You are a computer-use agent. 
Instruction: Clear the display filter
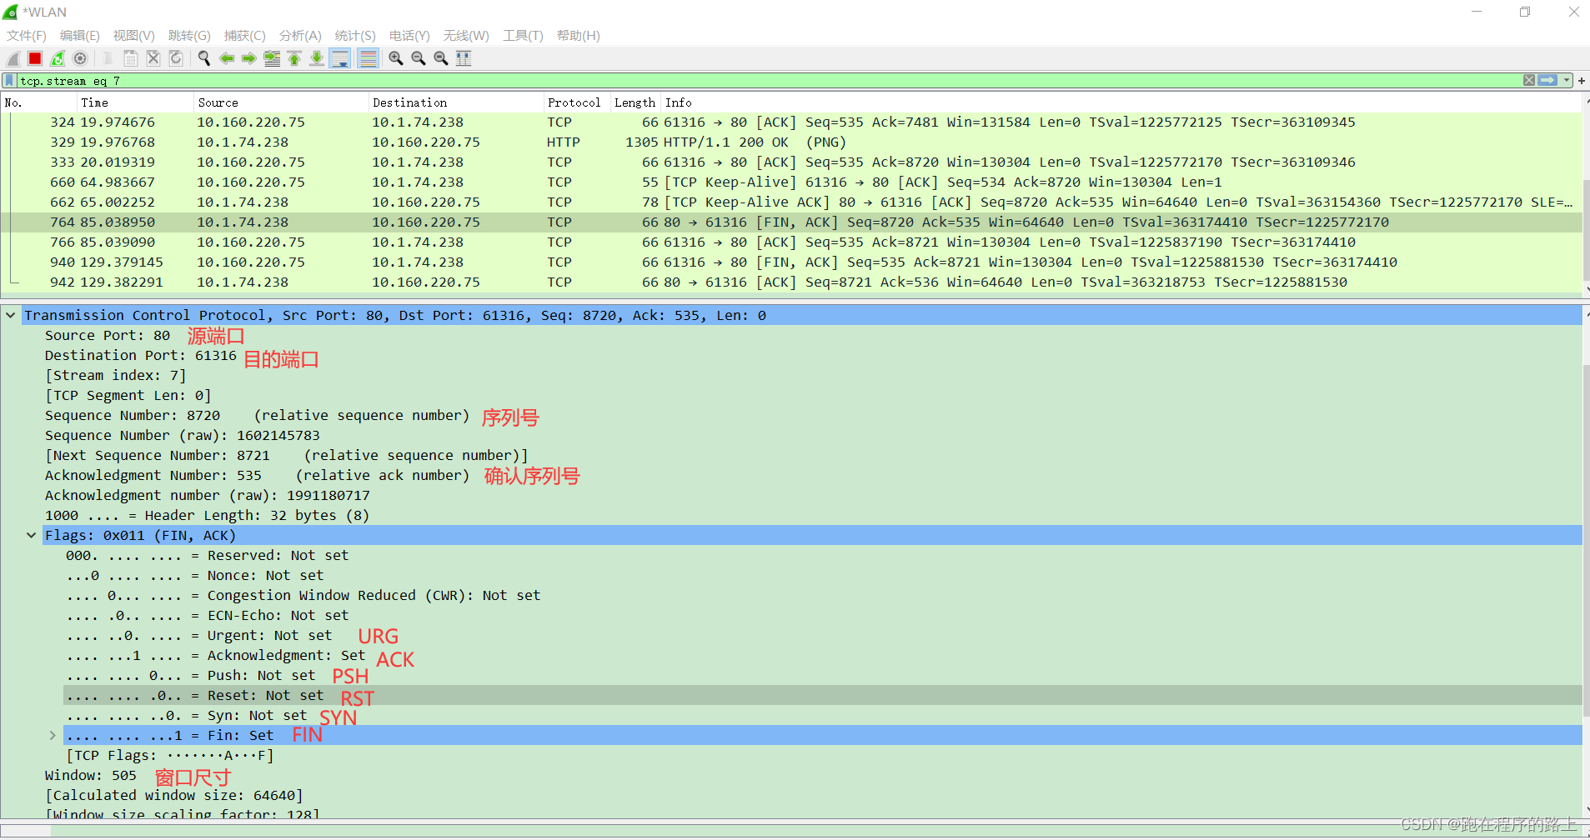tap(1529, 81)
